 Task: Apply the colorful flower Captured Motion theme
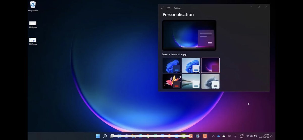pyautogui.click(x=171, y=81)
